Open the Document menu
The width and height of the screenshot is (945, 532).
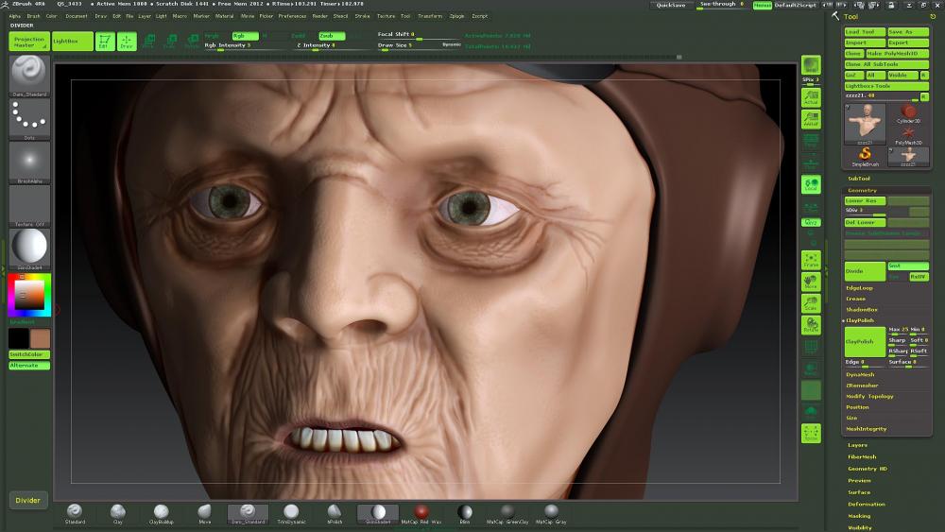click(76, 16)
